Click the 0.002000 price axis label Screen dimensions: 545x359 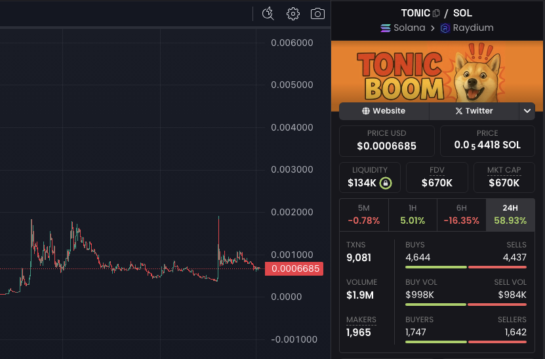[292, 212]
